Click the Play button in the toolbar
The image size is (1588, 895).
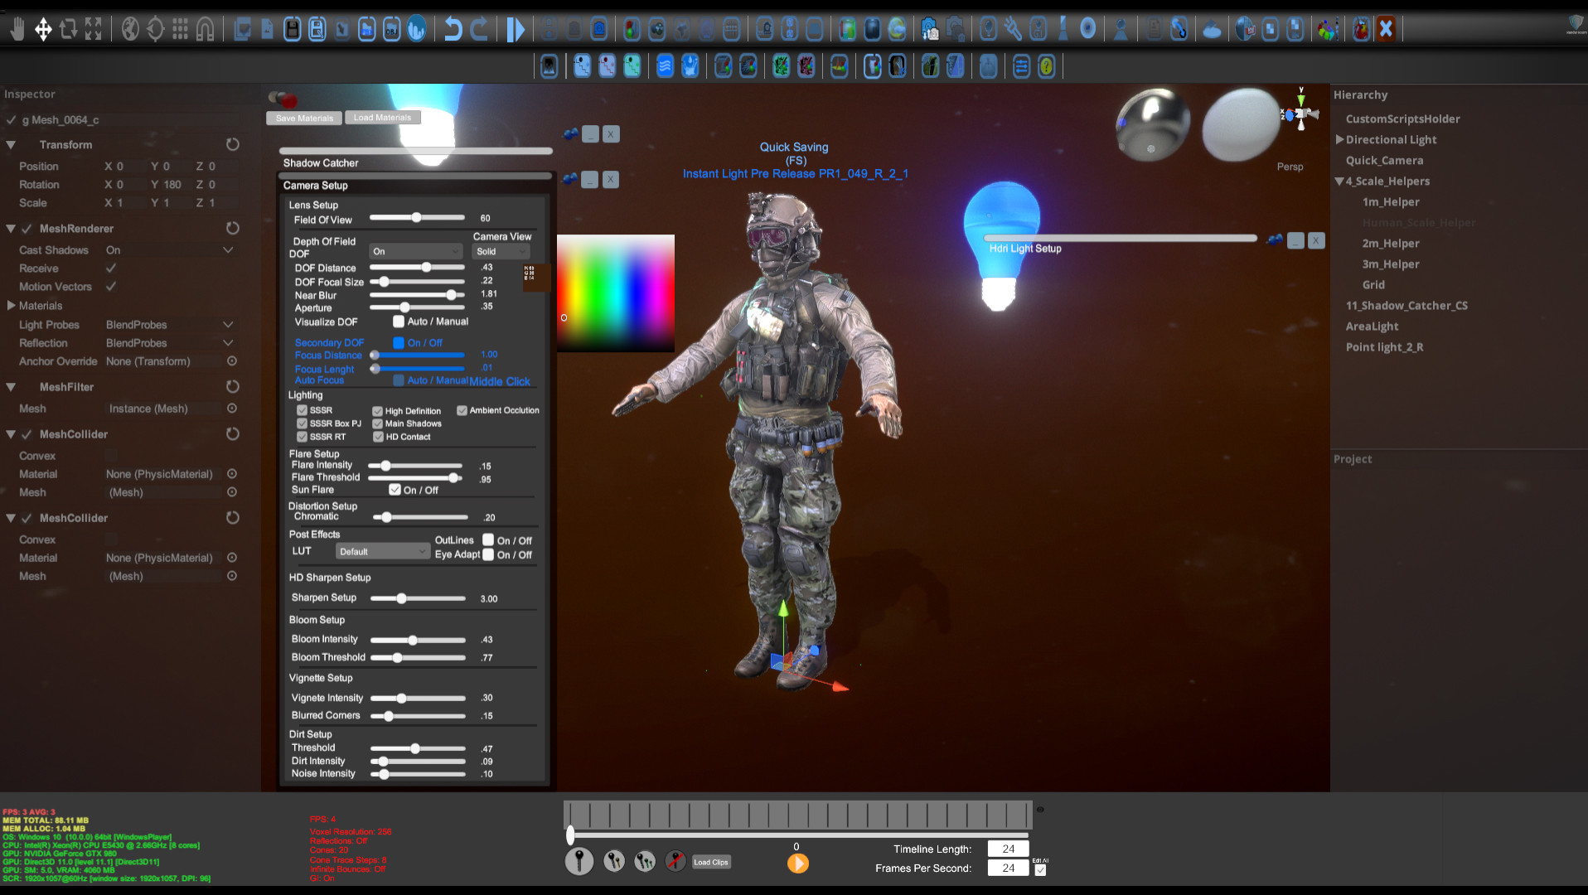(x=516, y=29)
